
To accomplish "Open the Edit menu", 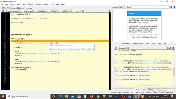I will point(7,4).
